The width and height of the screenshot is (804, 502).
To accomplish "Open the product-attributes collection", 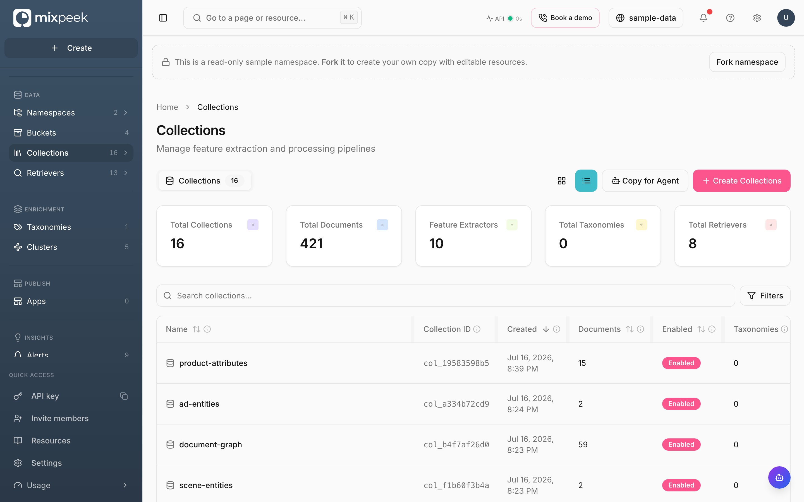I will [x=213, y=363].
